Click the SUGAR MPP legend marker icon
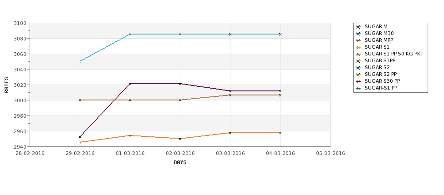Image resolution: width=444 pixels, height=195 pixels. (x=358, y=40)
